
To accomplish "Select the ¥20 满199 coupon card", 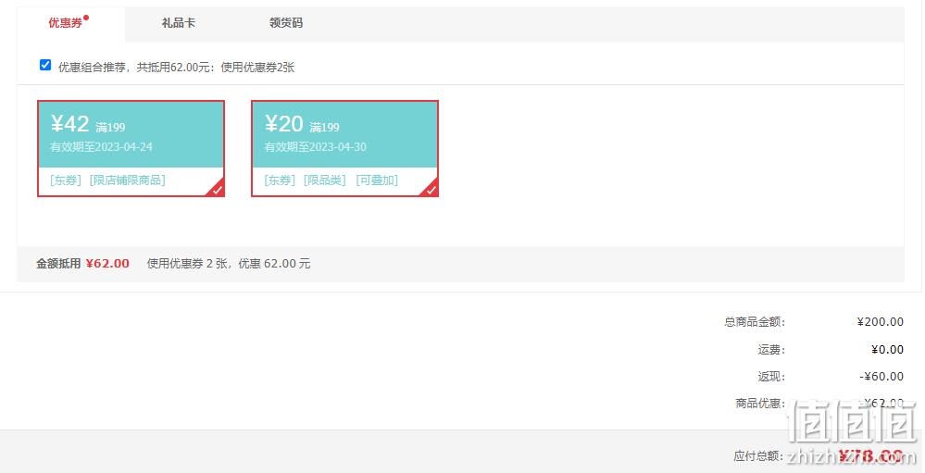I will tap(344, 148).
